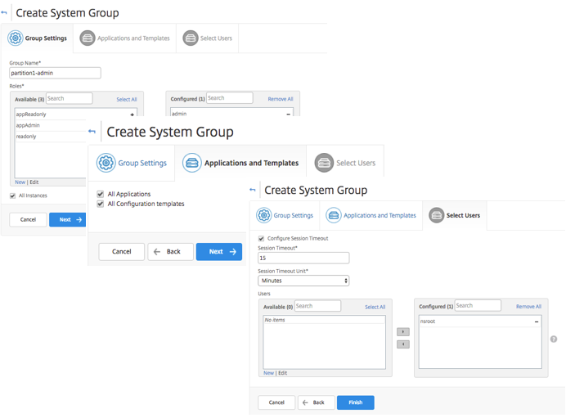Screen dimensions: 566x418
Task: Click Cancel button in Group Settings step
Action: tap(28, 219)
